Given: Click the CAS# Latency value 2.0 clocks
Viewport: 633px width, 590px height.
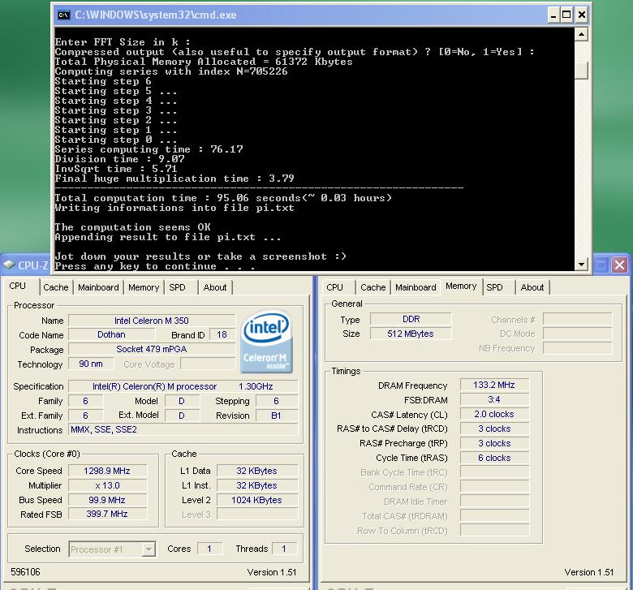Looking at the screenshot, I should click(494, 414).
